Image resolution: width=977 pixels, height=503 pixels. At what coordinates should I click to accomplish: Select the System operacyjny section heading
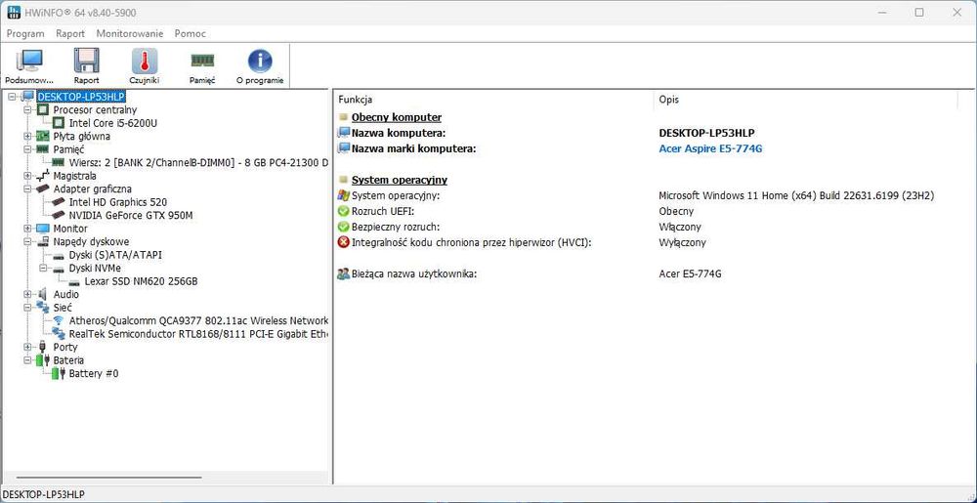click(x=400, y=180)
